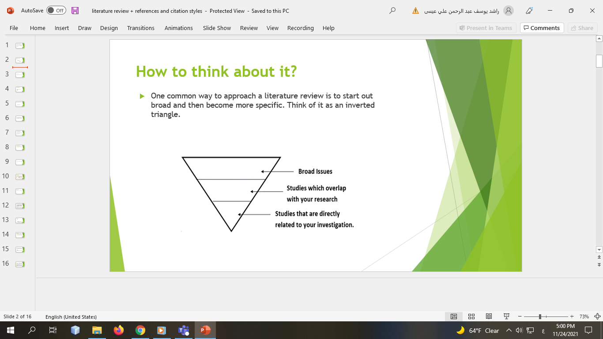
Task: Go to previous slide via double-up arrow
Action: [x=599, y=257]
